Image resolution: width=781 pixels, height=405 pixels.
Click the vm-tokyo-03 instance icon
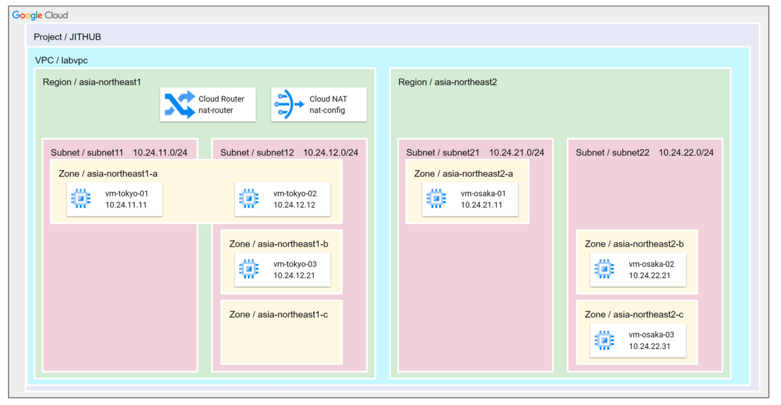click(x=248, y=269)
